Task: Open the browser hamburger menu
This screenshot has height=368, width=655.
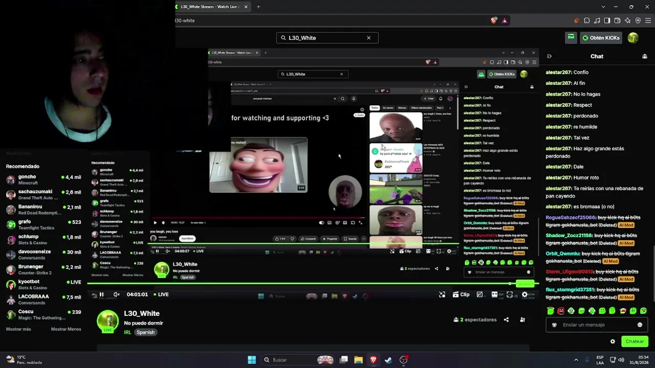Action: 648,20
